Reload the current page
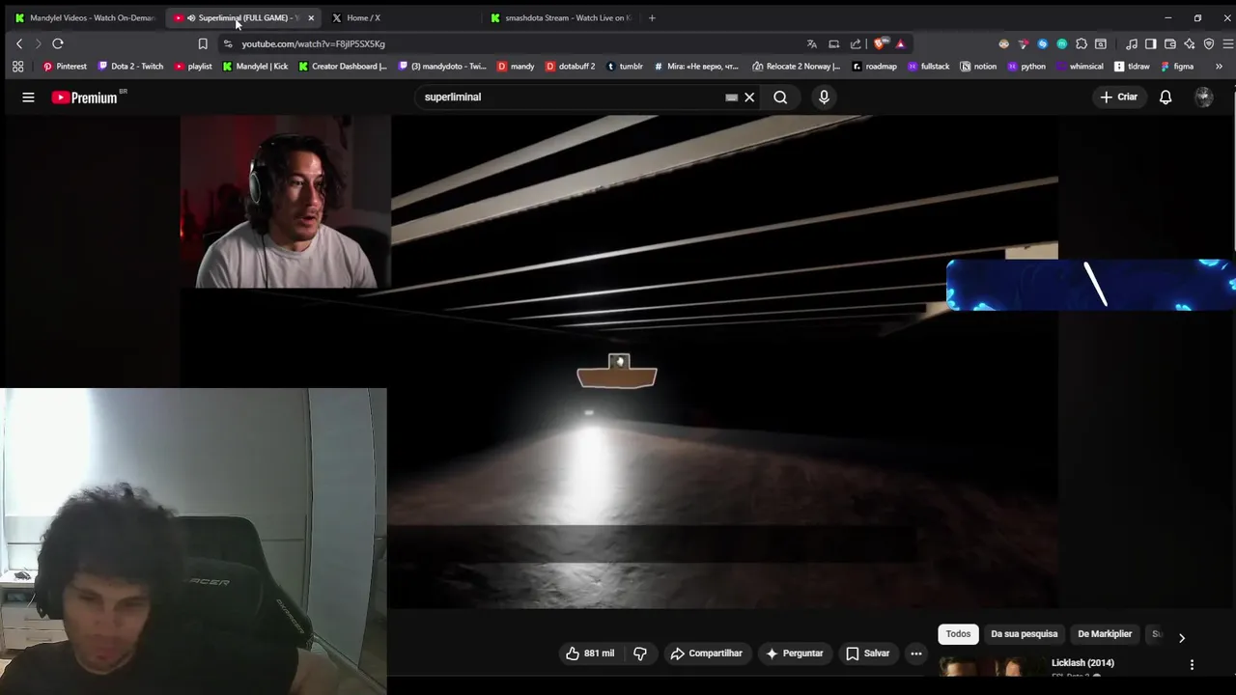Viewport: 1236px width, 695px height. point(58,43)
